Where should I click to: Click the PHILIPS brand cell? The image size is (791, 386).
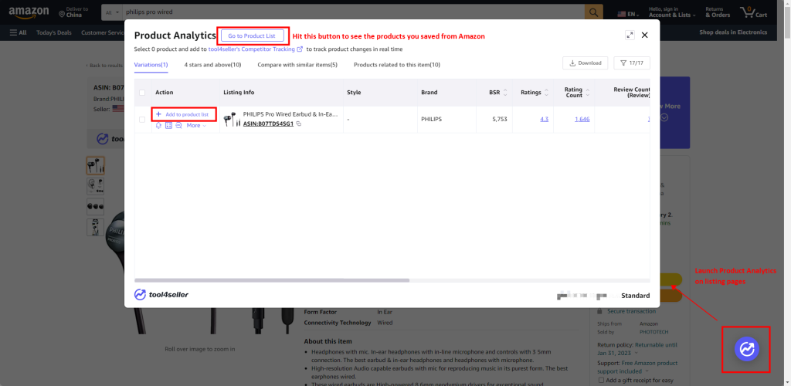pyautogui.click(x=431, y=119)
